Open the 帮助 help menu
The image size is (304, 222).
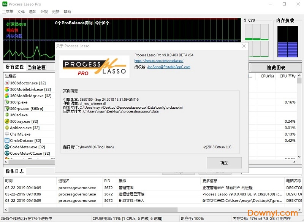(x=67, y=12)
